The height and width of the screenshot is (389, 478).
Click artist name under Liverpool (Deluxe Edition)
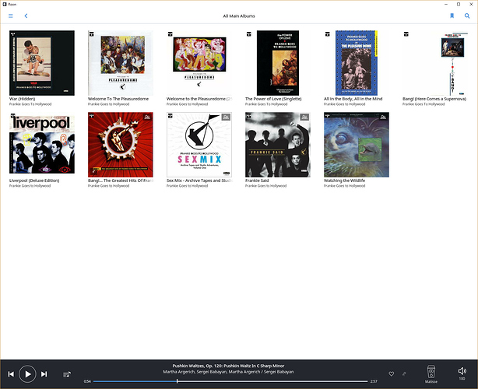(x=30, y=186)
